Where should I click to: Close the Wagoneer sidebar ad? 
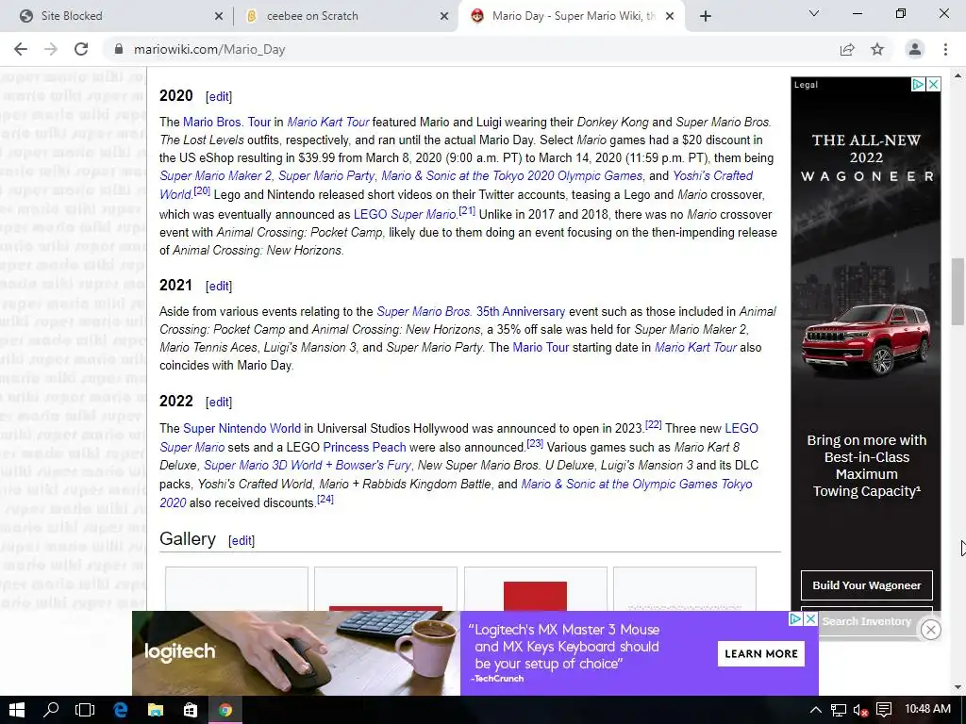coord(933,84)
